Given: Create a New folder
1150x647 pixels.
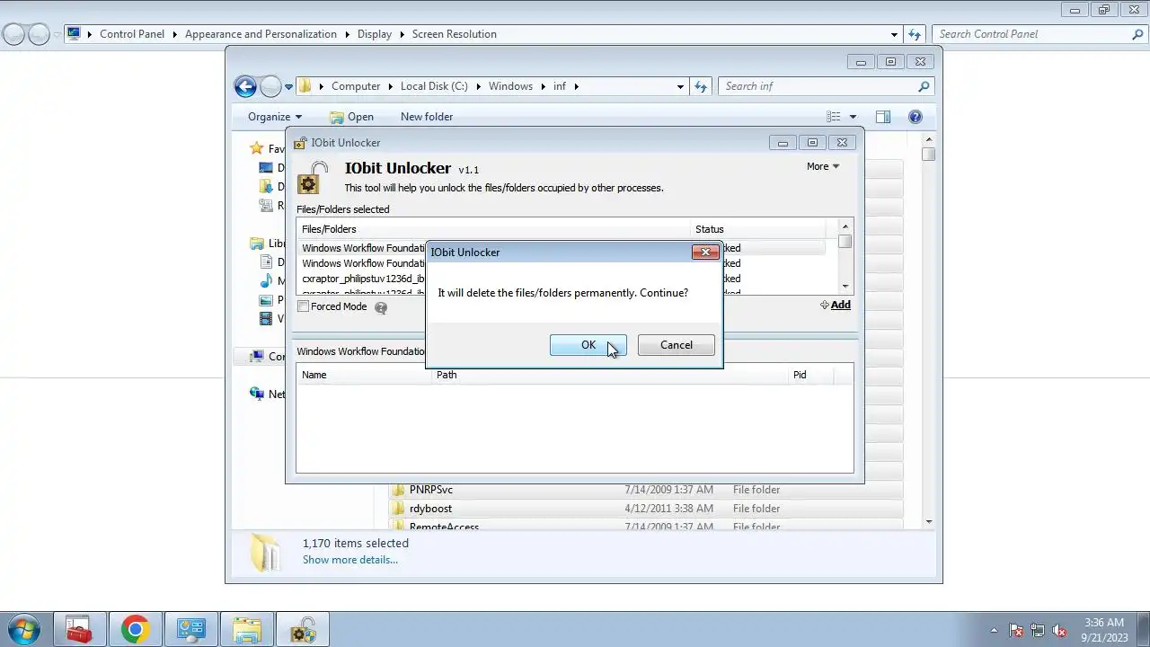Looking at the screenshot, I should tap(427, 117).
